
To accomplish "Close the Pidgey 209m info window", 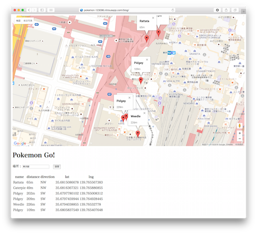I will tap(129, 97).
